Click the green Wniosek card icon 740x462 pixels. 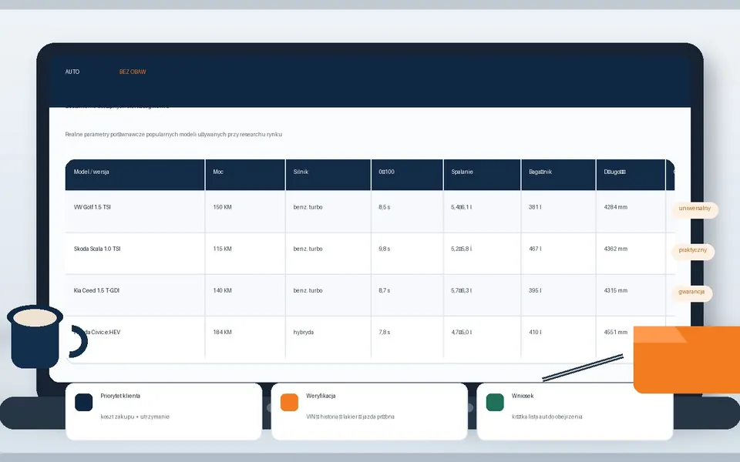coord(495,402)
